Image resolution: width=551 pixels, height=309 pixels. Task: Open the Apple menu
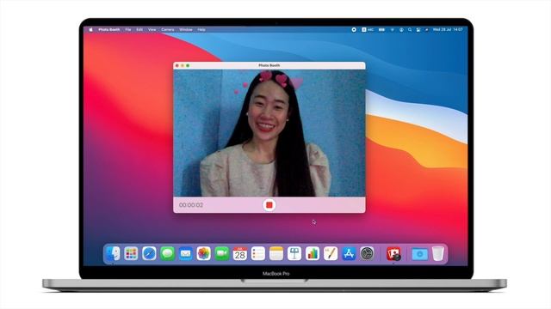90,30
